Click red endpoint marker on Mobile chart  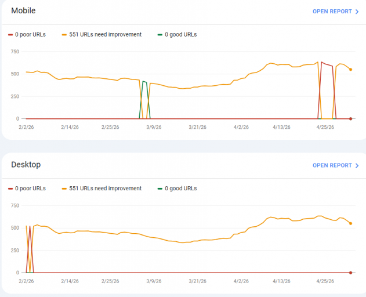point(350,119)
